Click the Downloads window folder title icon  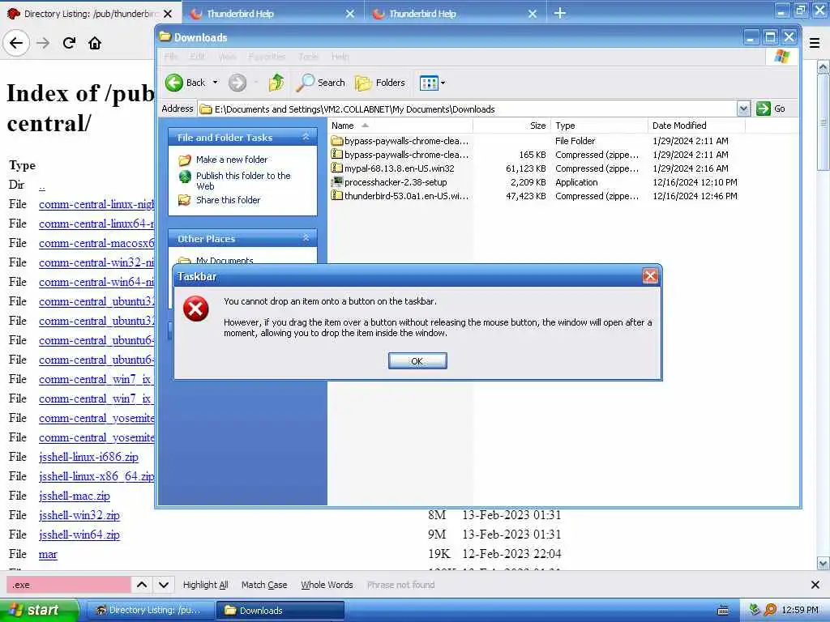165,37
